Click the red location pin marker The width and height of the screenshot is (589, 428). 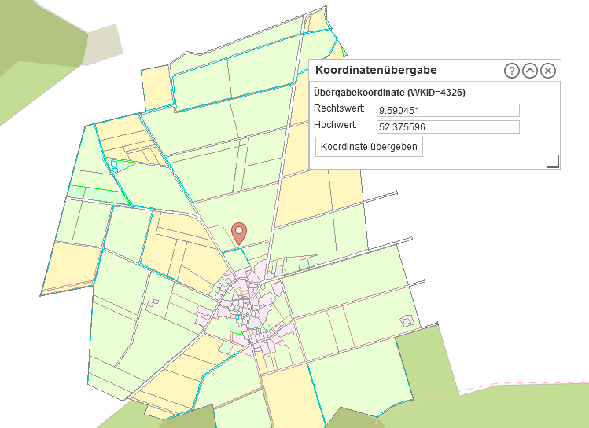[x=239, y=233]
